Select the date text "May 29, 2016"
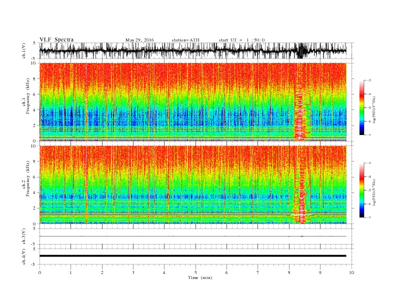 click(x=139, y=40)
